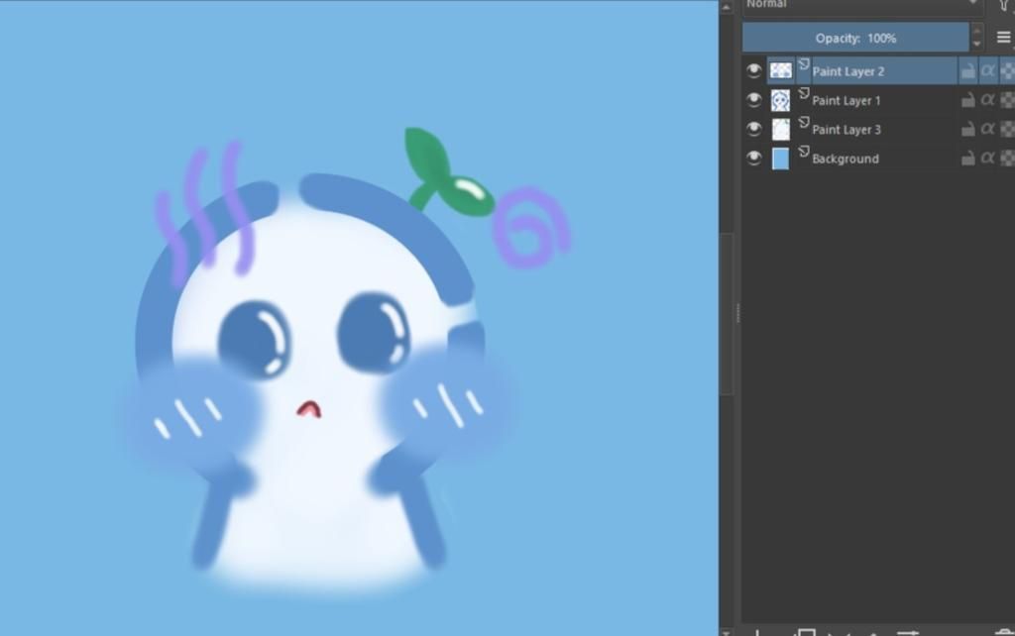Increase opacity with the stepper up arrow

coord(976,31)
